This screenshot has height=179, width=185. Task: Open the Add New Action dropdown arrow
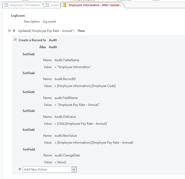point(74,169)
